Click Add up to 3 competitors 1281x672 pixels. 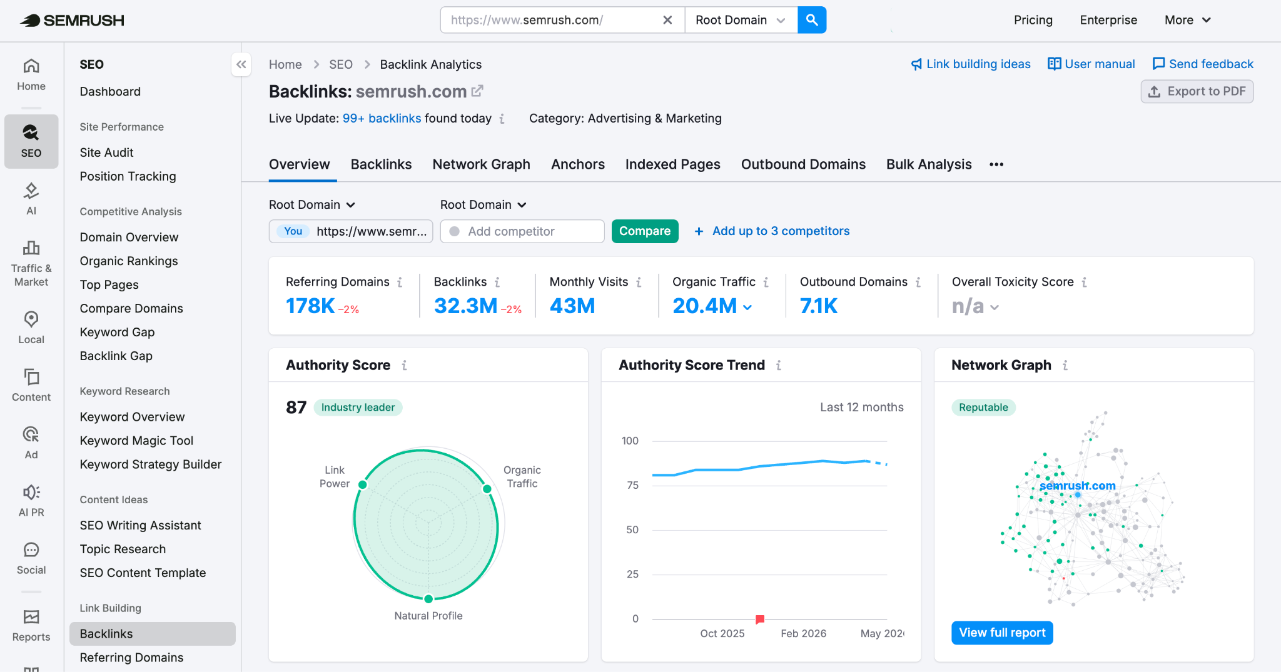point(772,231)
